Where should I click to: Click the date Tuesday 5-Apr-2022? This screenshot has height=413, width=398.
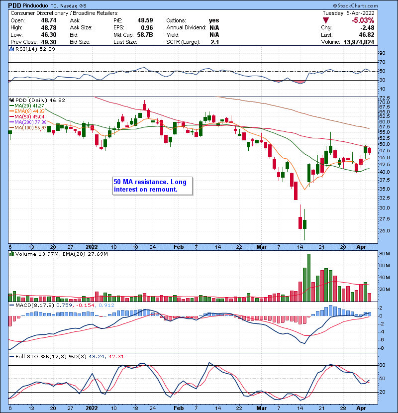point(348,13)
